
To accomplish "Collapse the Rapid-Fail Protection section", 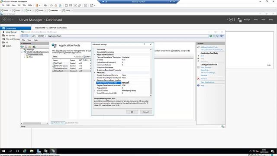I will coord(95,55).
